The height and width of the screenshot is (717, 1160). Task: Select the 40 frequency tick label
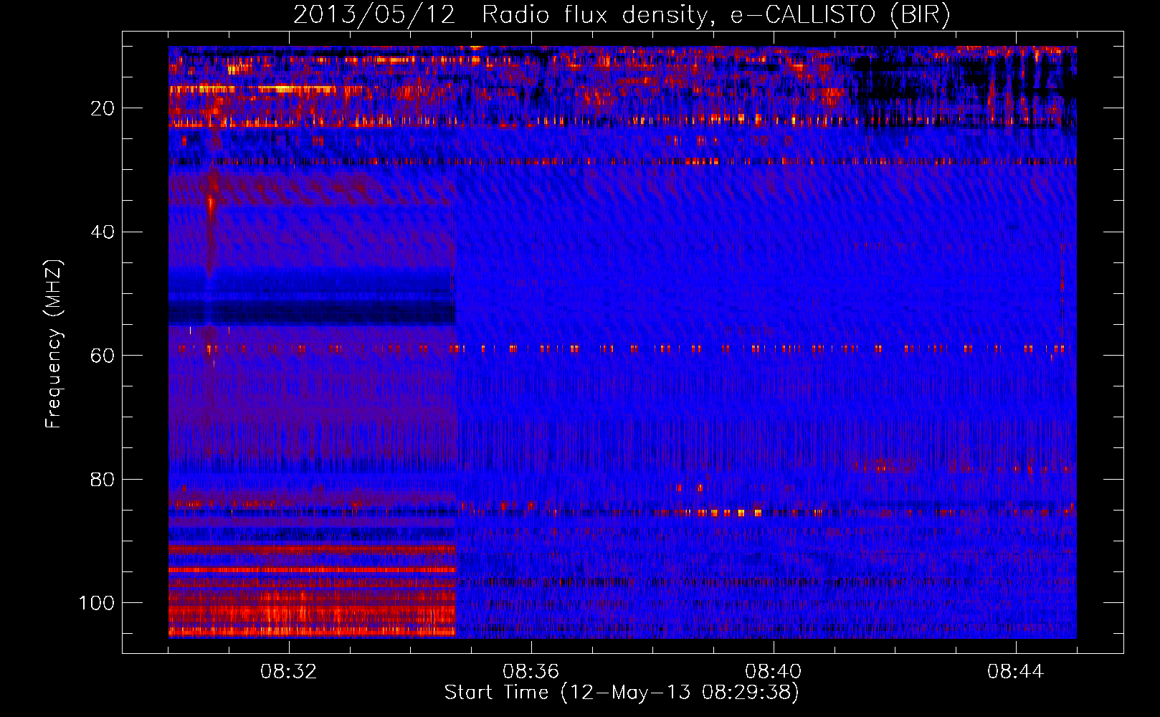[103, 232]
